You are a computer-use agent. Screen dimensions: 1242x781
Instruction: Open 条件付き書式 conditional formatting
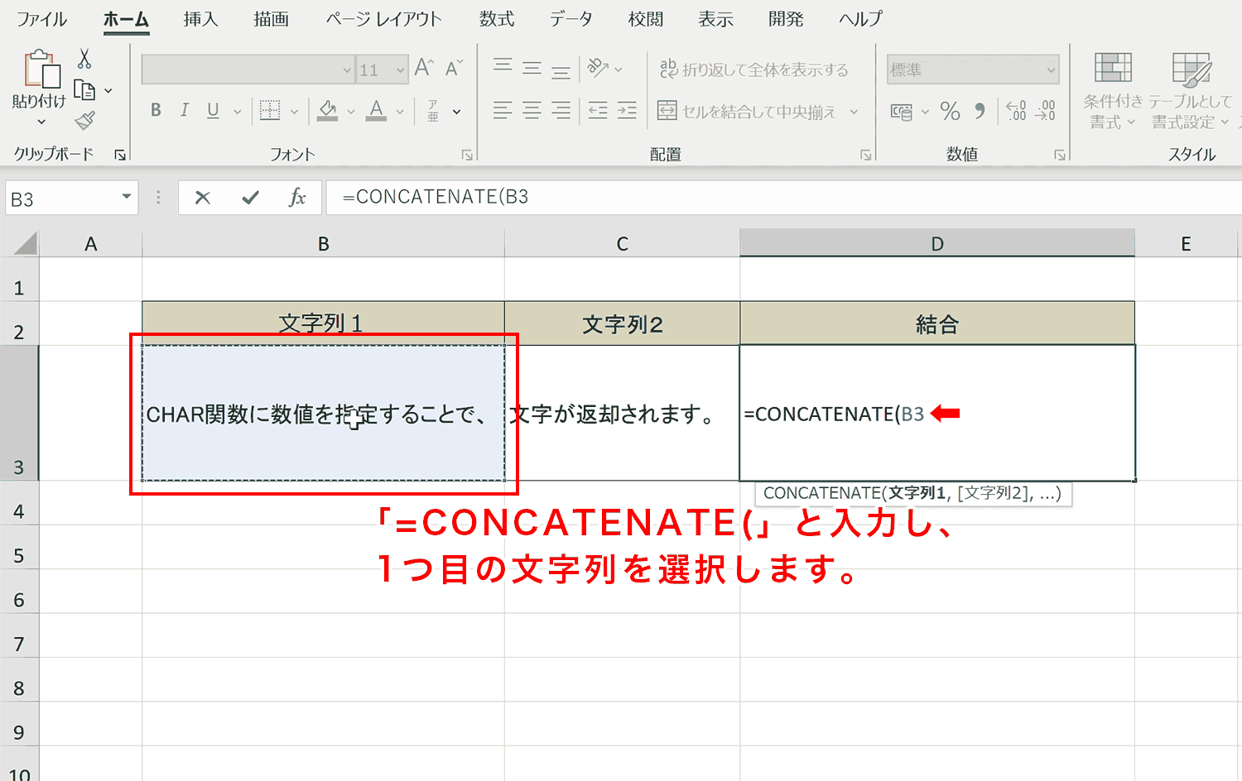[x=1113, y=90]
